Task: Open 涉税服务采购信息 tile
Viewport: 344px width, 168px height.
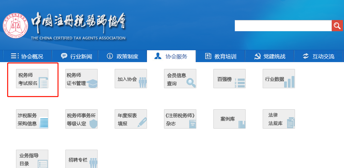Action: tap(32, 119)
